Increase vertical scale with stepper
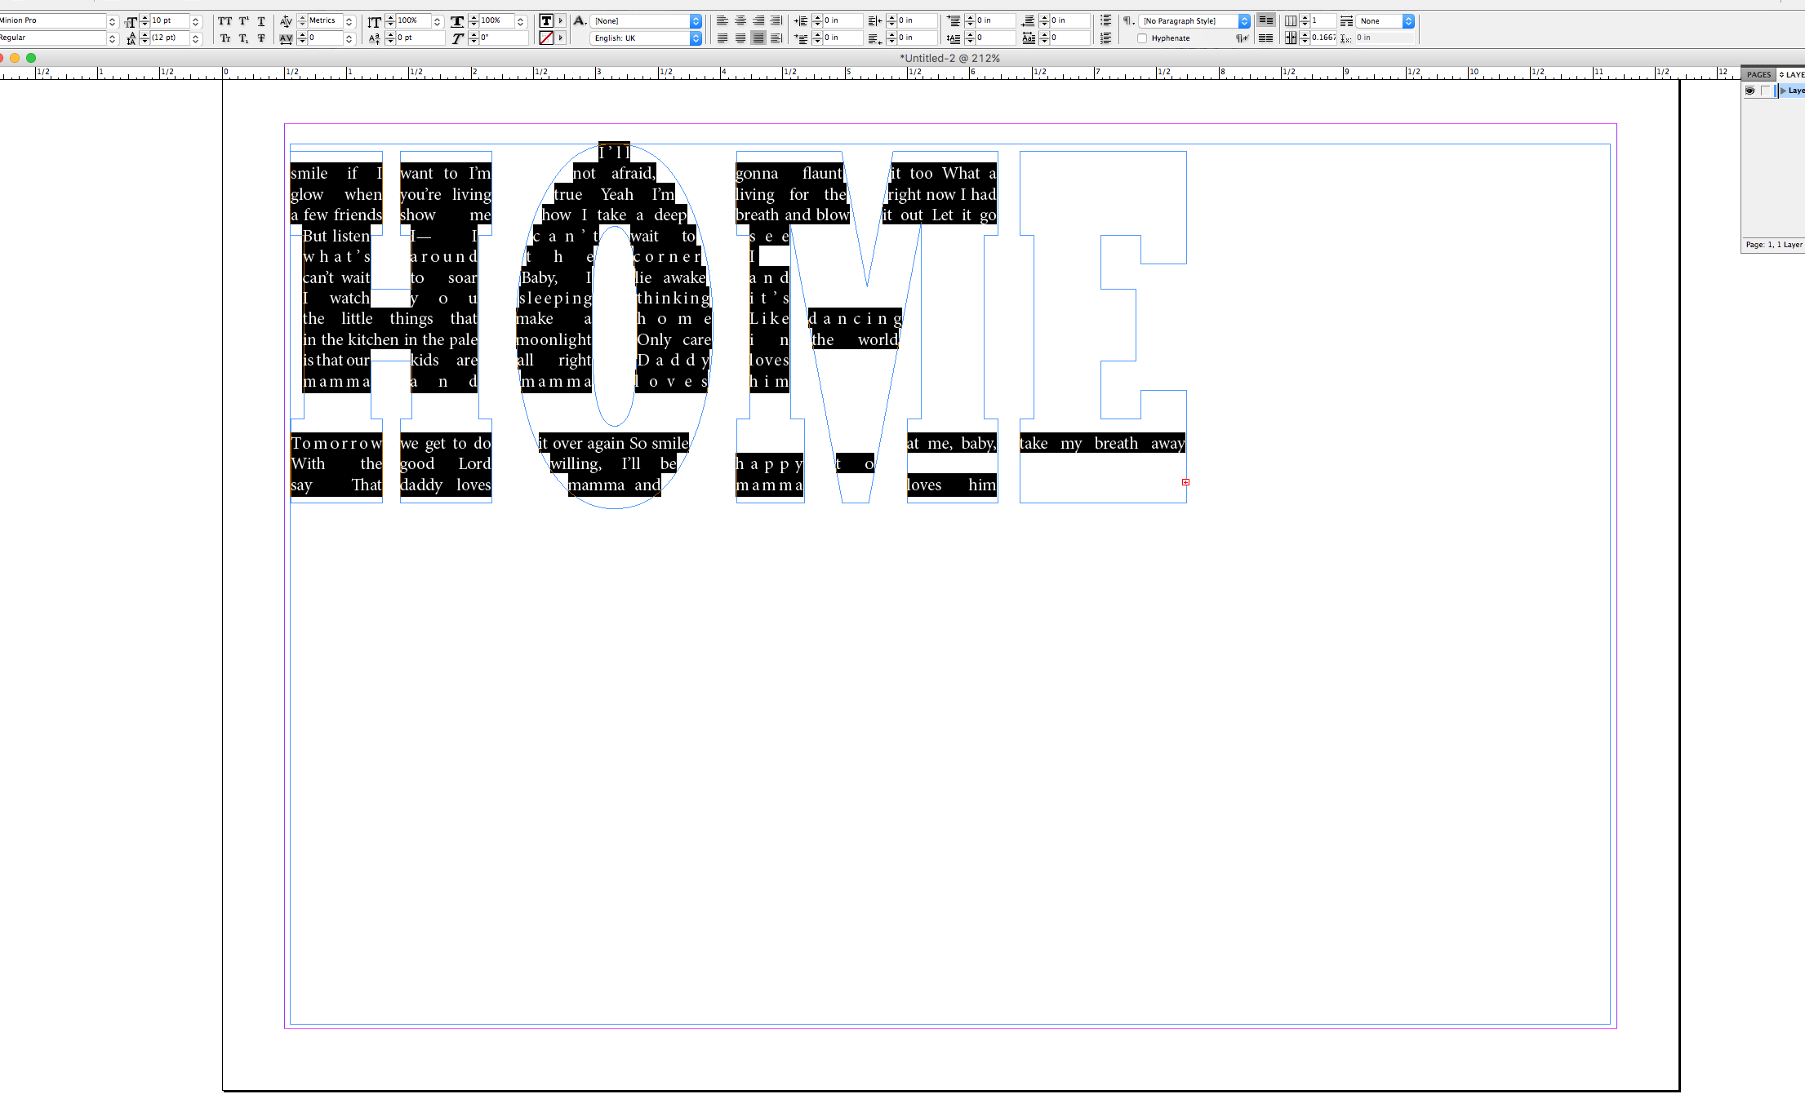The height and width of the screenshot is (1103, 1805). click(390, 18)
